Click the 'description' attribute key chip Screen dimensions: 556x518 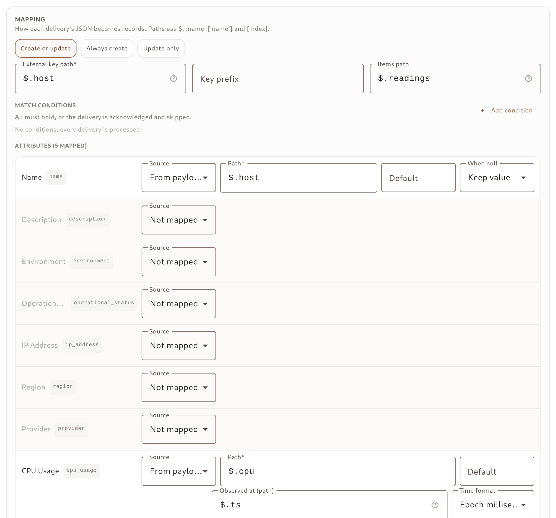pos(87,219)
